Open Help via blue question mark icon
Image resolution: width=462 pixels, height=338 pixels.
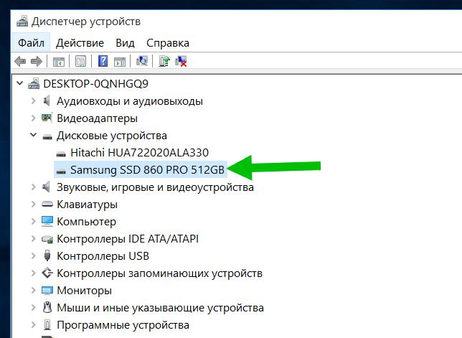click(103, 61)
